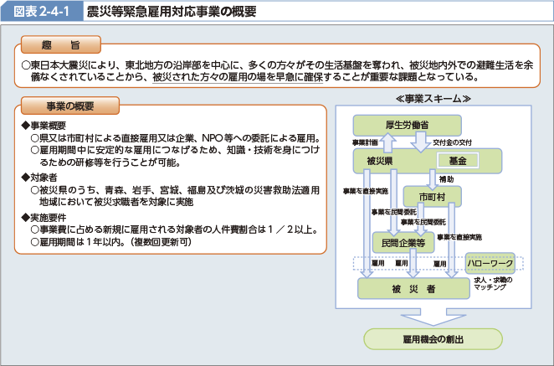Image resolution: width=554 pixels, height=366 pixels.
Task: Click the 交付金の交付 downward arrow
Action: pos(421,142)
